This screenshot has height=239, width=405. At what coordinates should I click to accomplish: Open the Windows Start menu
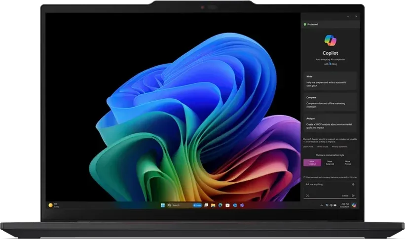click(162, 205)
